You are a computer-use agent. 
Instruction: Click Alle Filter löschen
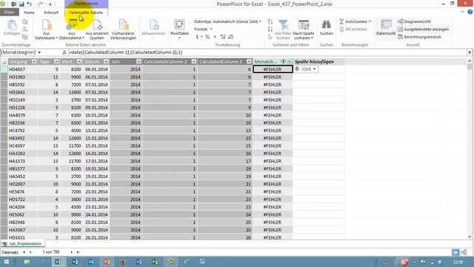click(283, 30)
